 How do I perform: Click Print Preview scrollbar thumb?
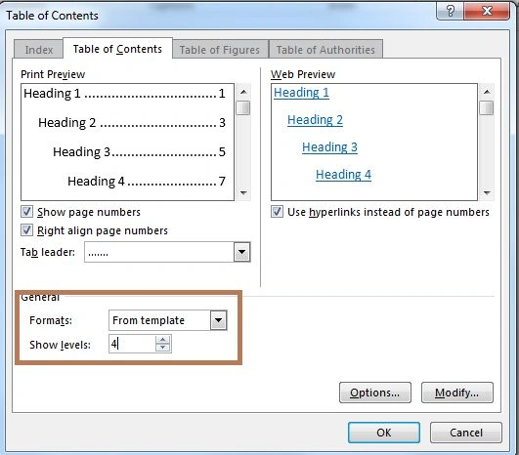(243, 107)
